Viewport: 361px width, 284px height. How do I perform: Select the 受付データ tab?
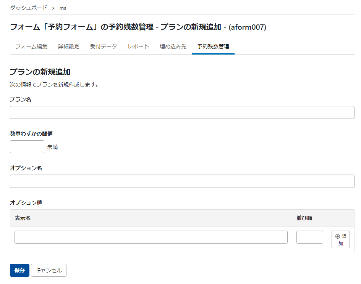pyautogui.click(x=104, y=47)
